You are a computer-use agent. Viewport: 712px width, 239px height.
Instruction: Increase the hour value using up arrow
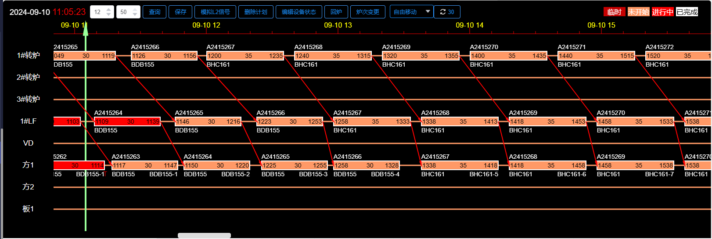(x=109, y=9)
